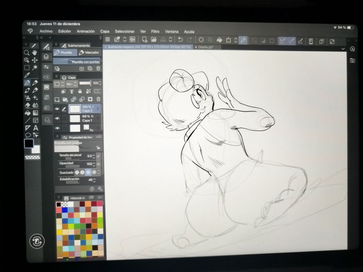Select the Text tool
Image resolution: width=363 pixels, height=272 pixels.
click(35, 128)
